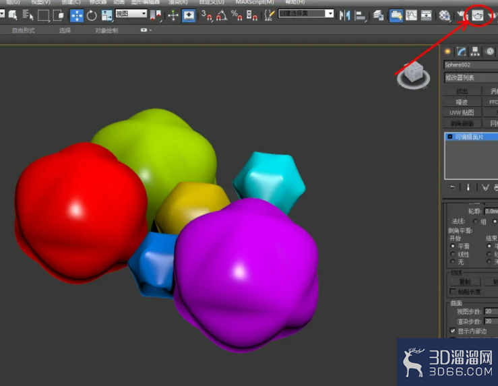Open the 渲染(R) menu
Image resolution: width=498 pixels, height=386 pixels.
pyautogui.click(x=178, y=2)
